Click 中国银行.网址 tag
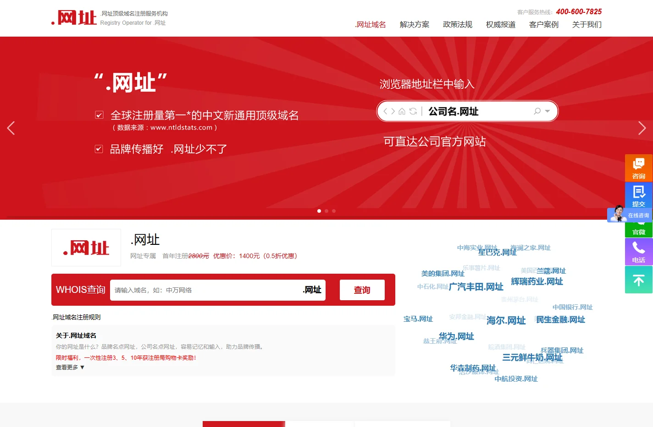The height and width of the screenshot is (427, 653). coord(573,307)
